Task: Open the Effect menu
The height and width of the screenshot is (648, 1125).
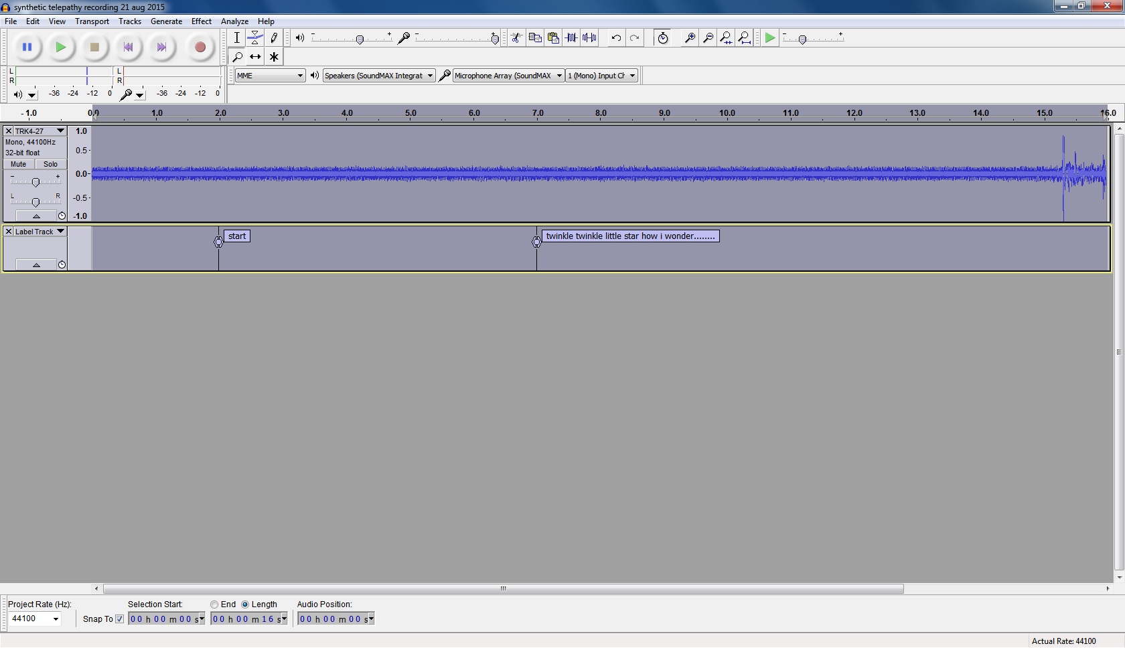Action: (x=201, y=21)
